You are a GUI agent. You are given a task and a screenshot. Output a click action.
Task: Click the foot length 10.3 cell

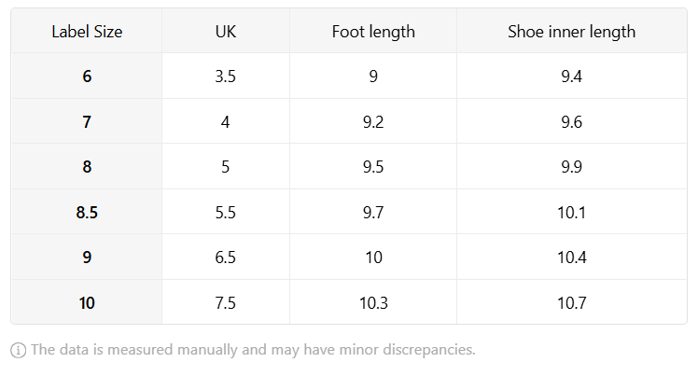click(373, 302)
